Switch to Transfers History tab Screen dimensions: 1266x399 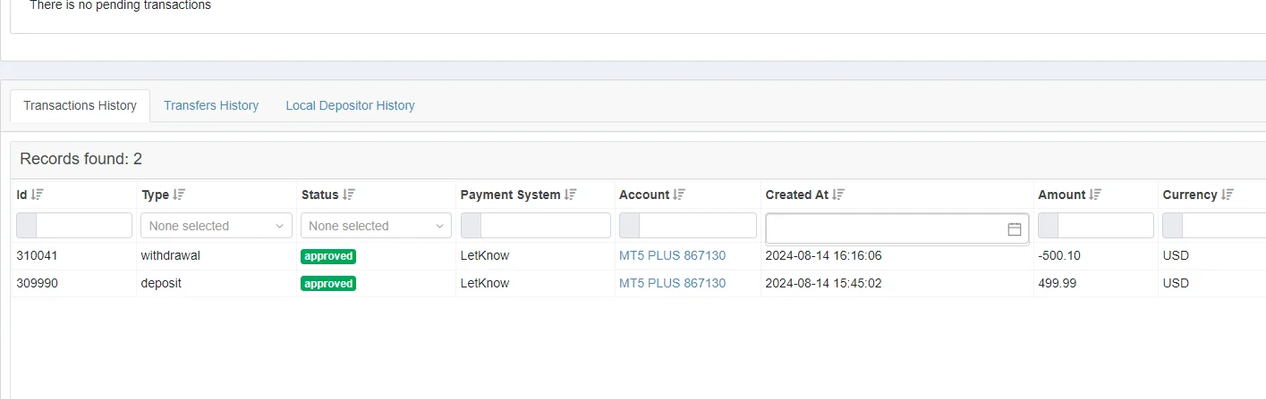pyautogui.click(x=211, y=105)
